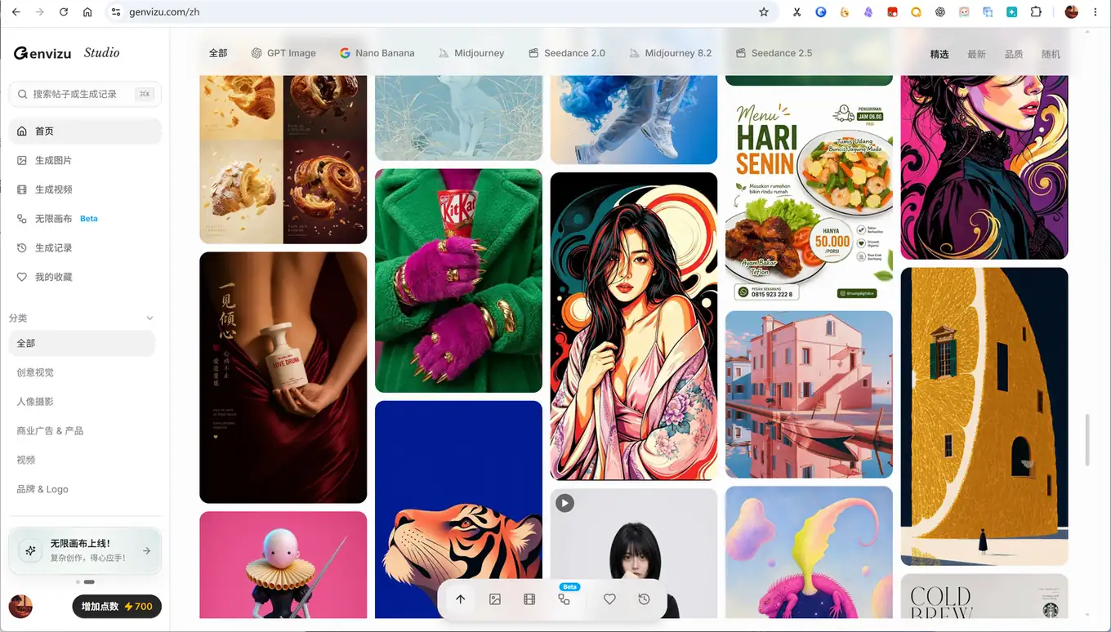Image resolution: width=1111 pixels, height=632 pixels.
Task: Open history clock icon in floating toolbar
Action: (644, 599)
